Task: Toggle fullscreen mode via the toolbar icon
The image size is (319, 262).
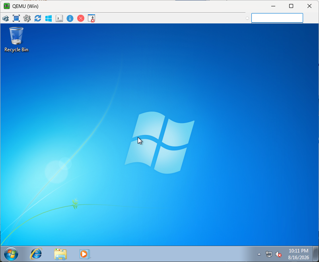Action: 16,19
